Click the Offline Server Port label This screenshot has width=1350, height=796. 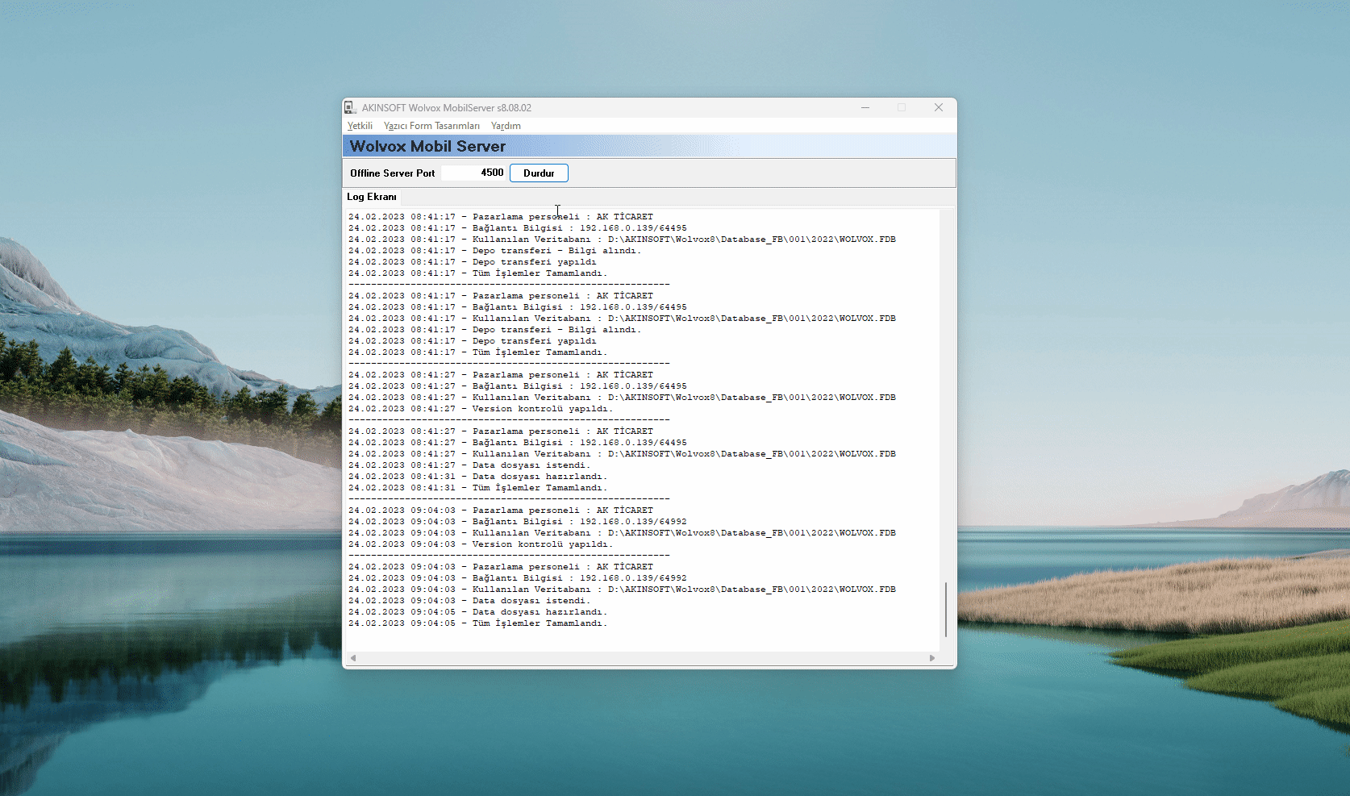pos(392,173)
